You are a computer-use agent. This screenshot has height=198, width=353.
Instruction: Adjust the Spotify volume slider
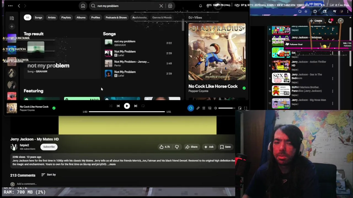pyautogui.click(x=227, y=108)
